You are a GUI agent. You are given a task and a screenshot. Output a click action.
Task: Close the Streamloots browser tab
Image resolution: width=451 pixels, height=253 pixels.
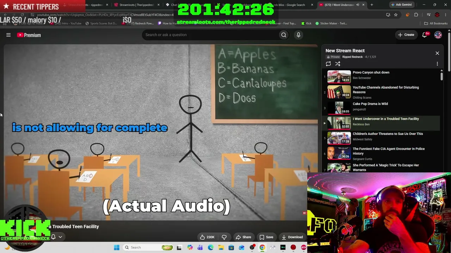(x=159, y=5)
